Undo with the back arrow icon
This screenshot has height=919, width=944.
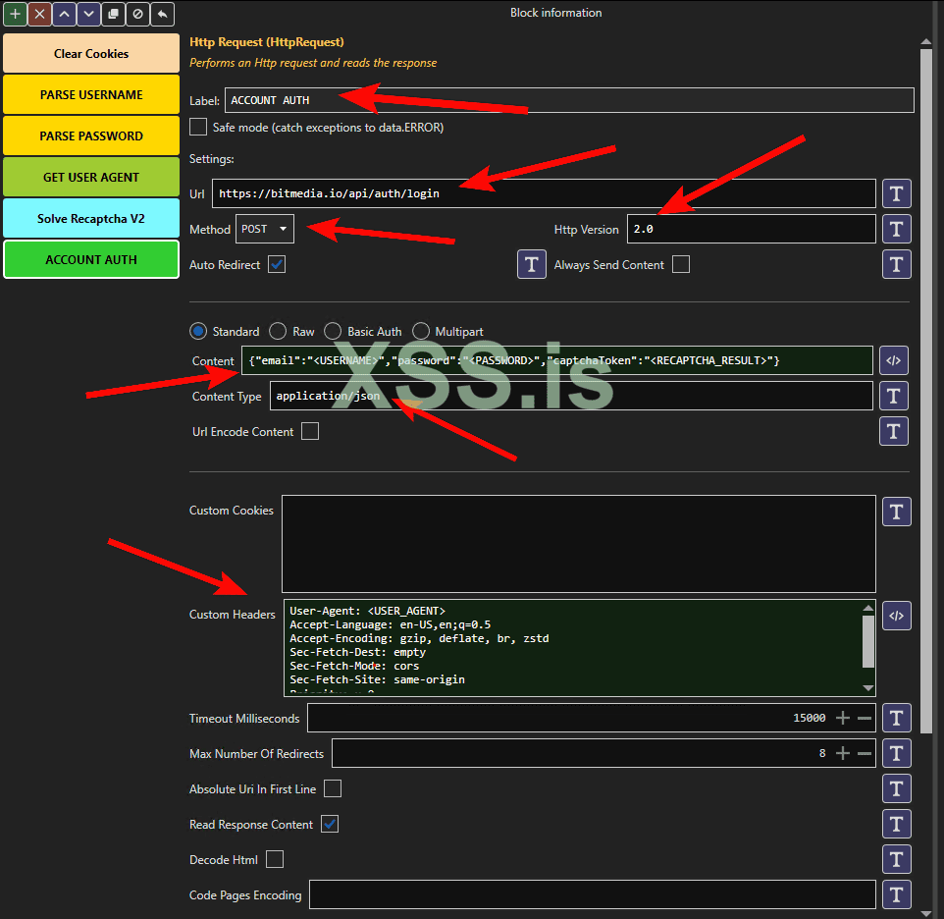pyautogui.click(x=163, y=14)
